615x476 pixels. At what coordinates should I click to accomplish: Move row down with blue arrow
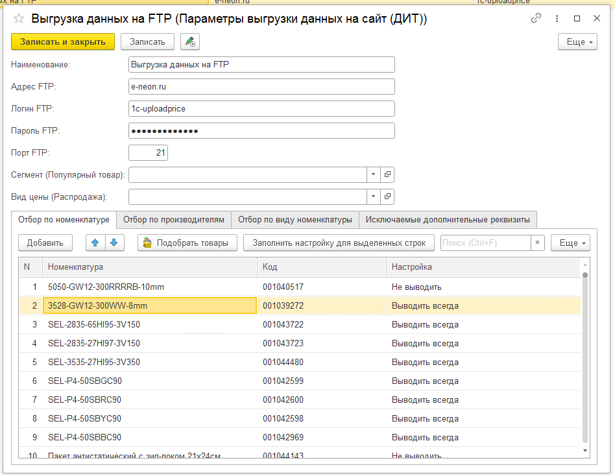click(x=114, y=243)
